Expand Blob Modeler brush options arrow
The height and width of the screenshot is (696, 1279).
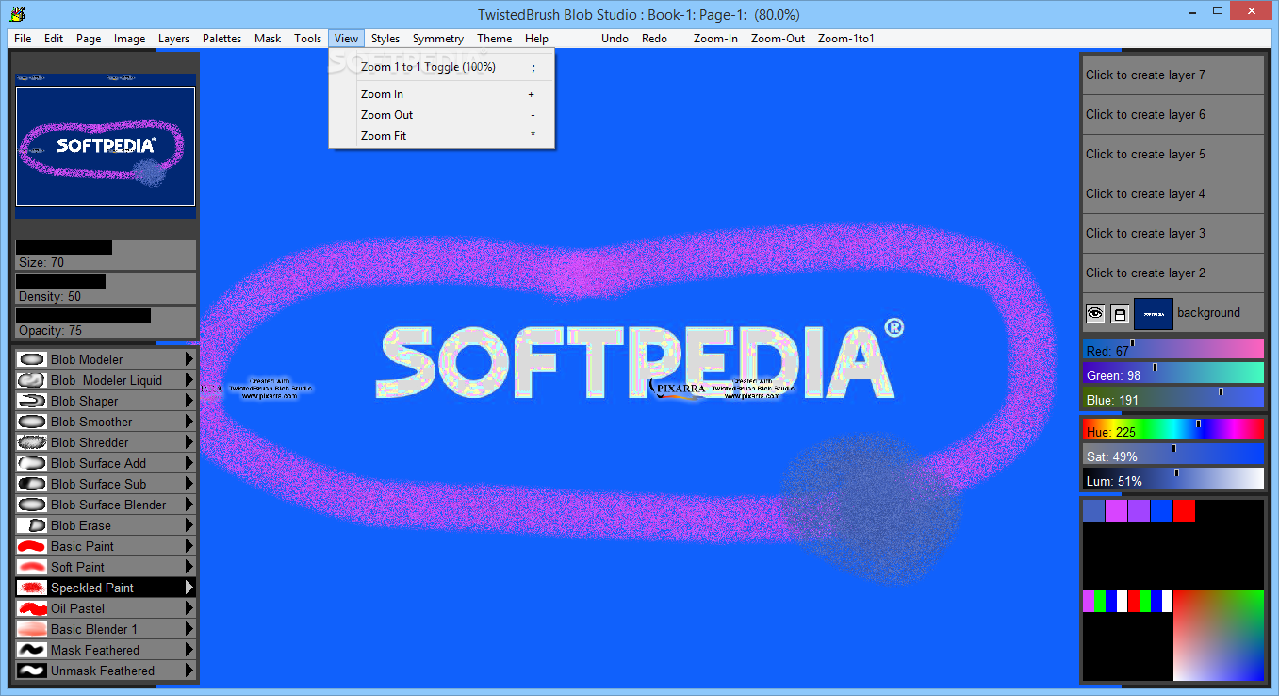[x=189, y=359]
